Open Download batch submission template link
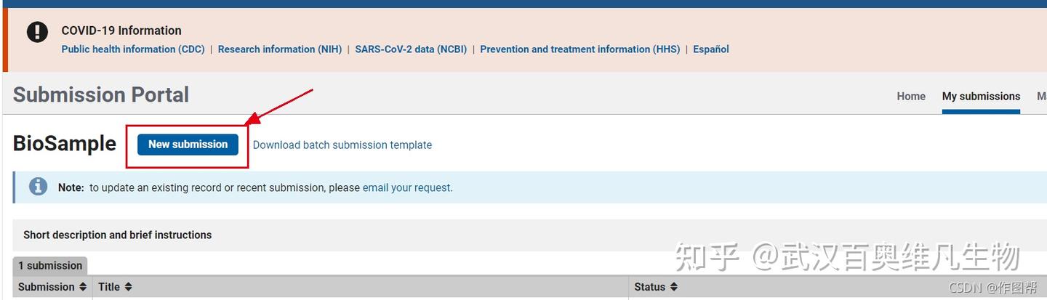Image resolution: width=1047 pixels, height=300 pixels. 342,145
